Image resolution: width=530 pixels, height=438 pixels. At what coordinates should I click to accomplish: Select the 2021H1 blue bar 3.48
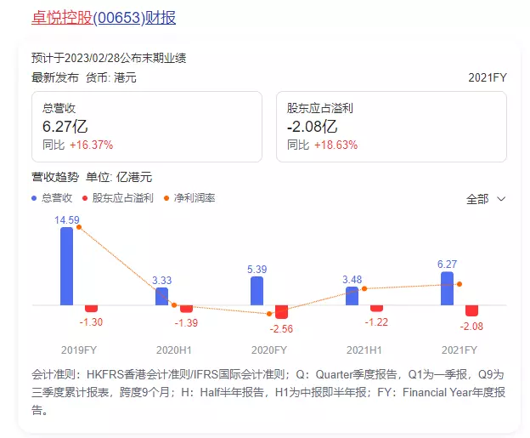[x=352, y=296]
